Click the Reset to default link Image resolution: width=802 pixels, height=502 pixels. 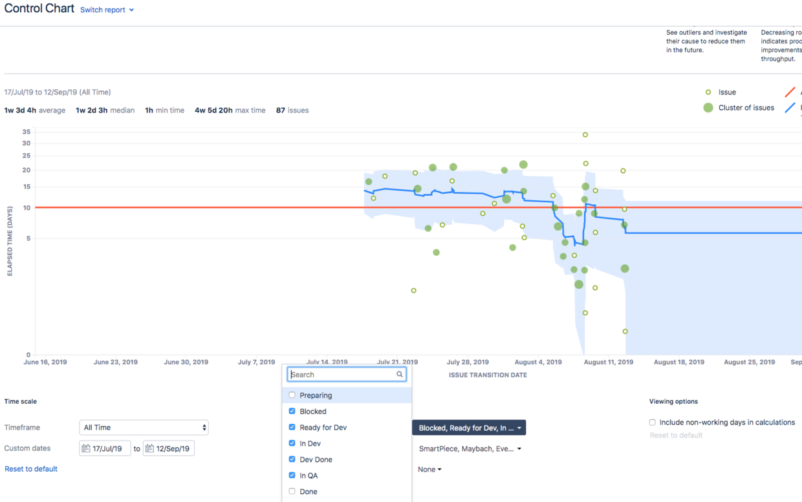coord(31,469)
